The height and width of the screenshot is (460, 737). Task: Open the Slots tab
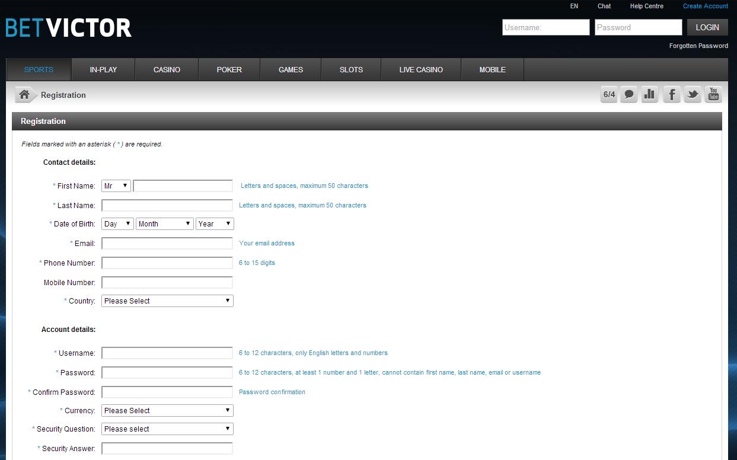point(351,70)
